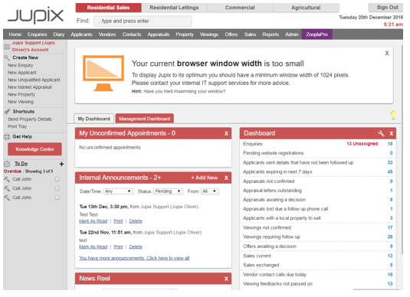This screenshot has width=410, height=297.
Task: Click phone icon beside second Call John
Action: [x=7, y=188]
